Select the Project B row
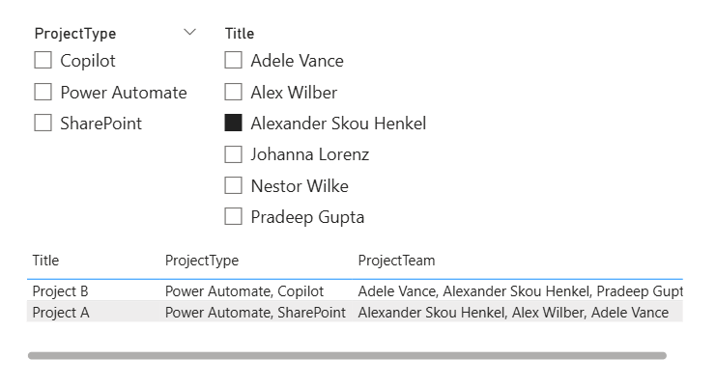 point(60,290)
